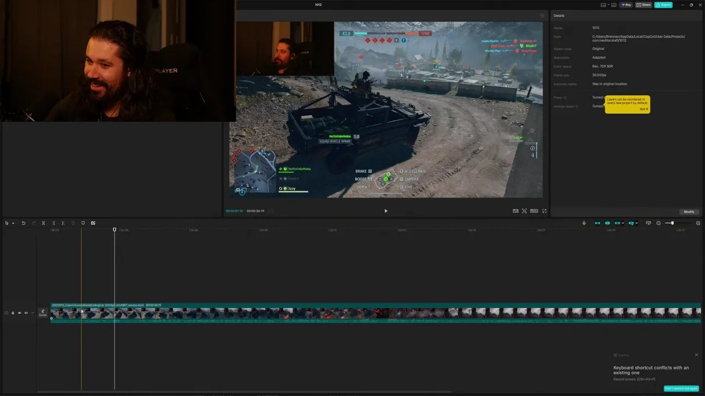Click the Arrange layers info icon

tap(577, 106)
